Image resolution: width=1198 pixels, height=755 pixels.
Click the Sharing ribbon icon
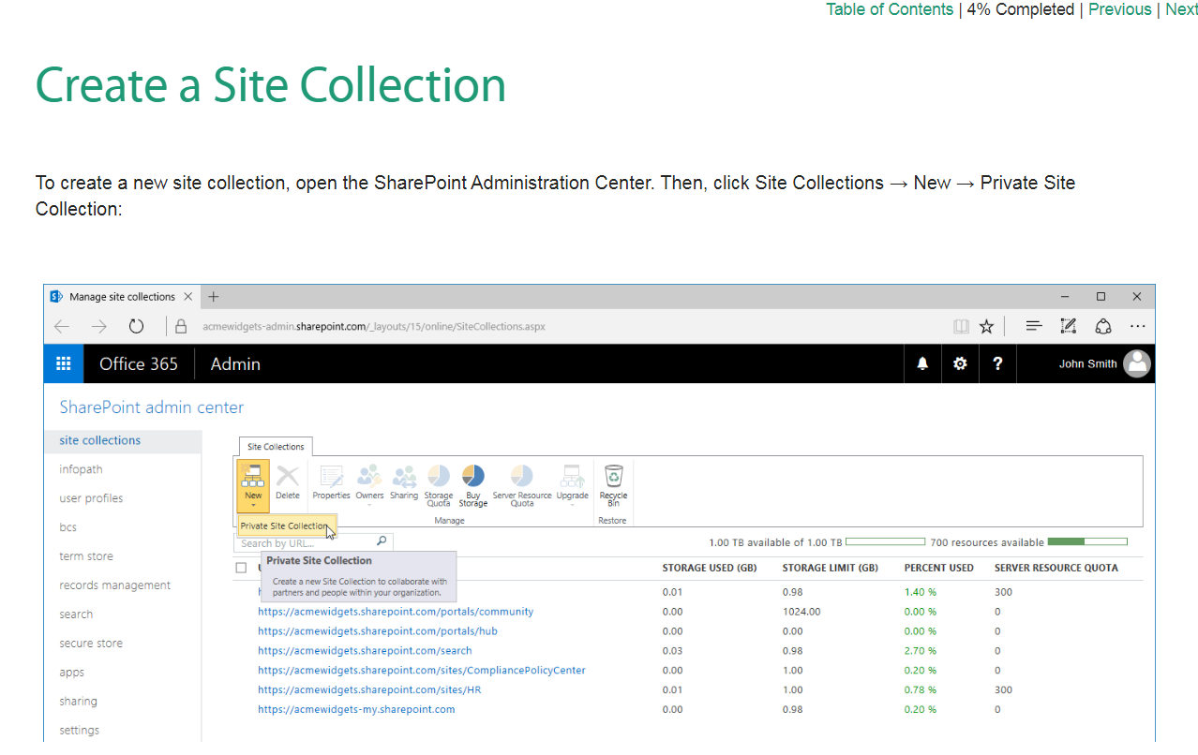point(404,483)
